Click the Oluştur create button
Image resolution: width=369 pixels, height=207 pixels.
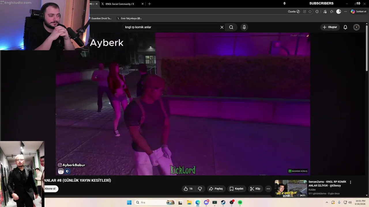tap(330, 27)
